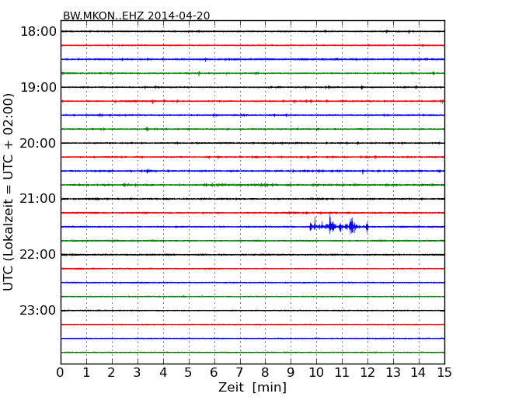
Task: Click the '23:00' y-axis time label
Action: click(38, 311)
